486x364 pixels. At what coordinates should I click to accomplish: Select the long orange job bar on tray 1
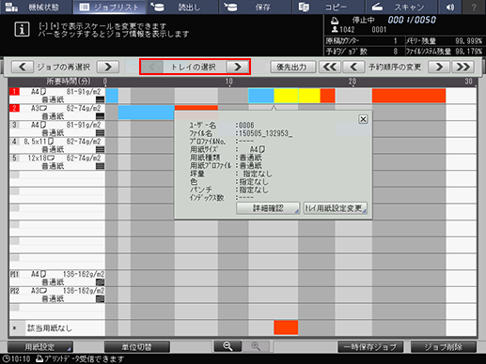click(x=409, y=96)
